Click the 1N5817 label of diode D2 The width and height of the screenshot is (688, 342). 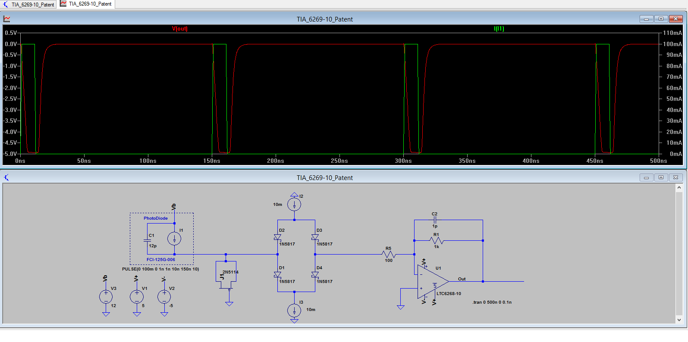pos(287,244)
